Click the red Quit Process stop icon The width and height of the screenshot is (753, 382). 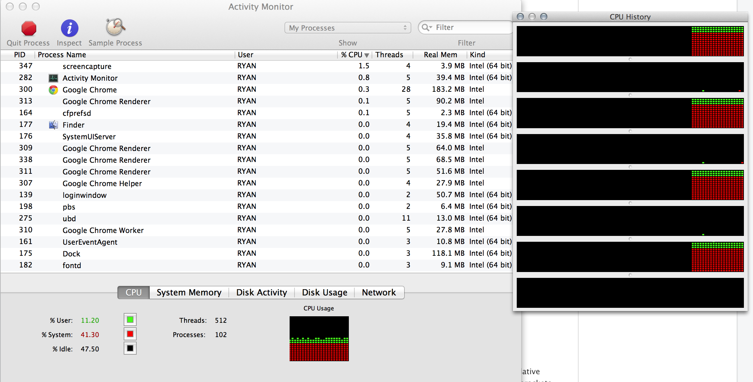29,29
